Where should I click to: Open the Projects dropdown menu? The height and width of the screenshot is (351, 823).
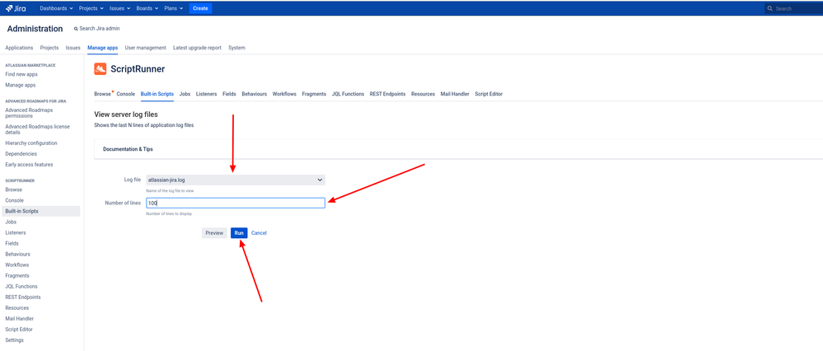[91, 8]
